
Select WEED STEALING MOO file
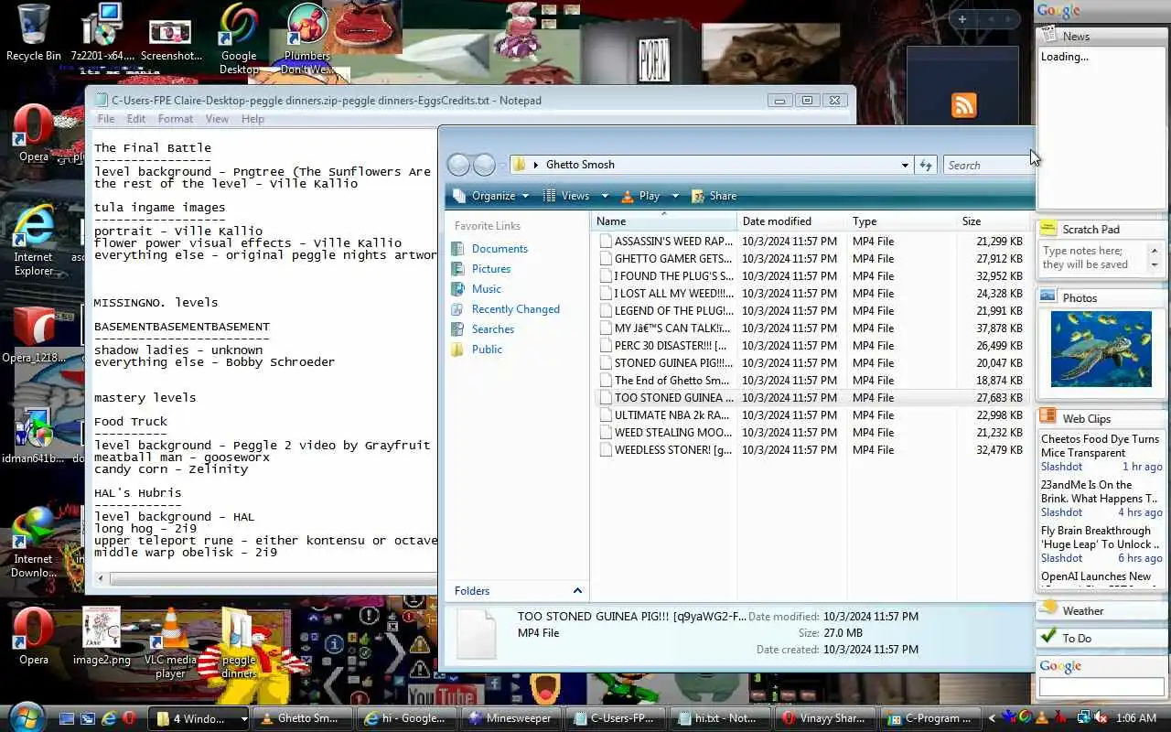[667, 433]
